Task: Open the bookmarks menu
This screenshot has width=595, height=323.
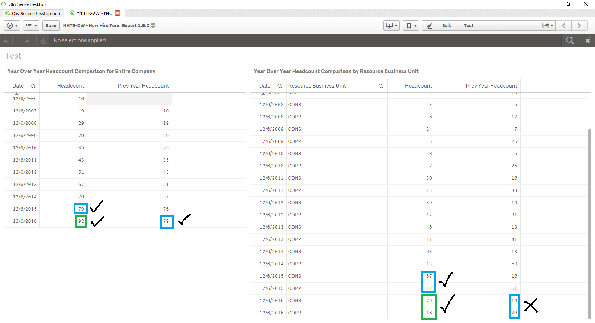Action: point(411,26)
